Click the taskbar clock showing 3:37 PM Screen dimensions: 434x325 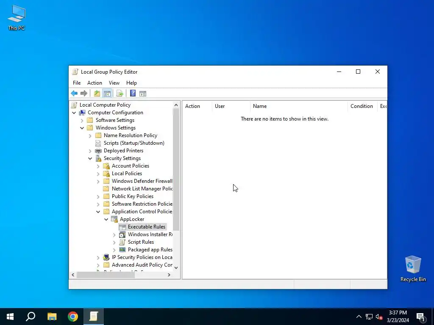[x=398, y=317]
